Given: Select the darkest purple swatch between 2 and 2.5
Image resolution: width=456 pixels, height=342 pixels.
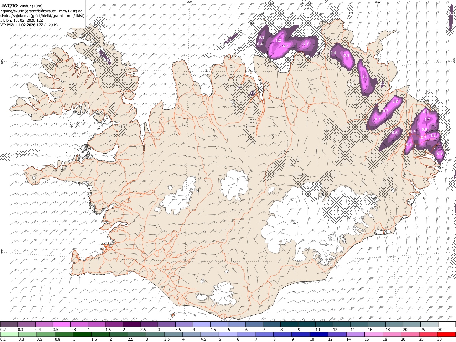Looking at the screenshot, I should (131, 325).
